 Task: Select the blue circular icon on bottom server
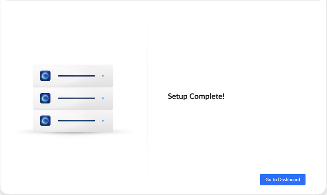tap(45, 121)
